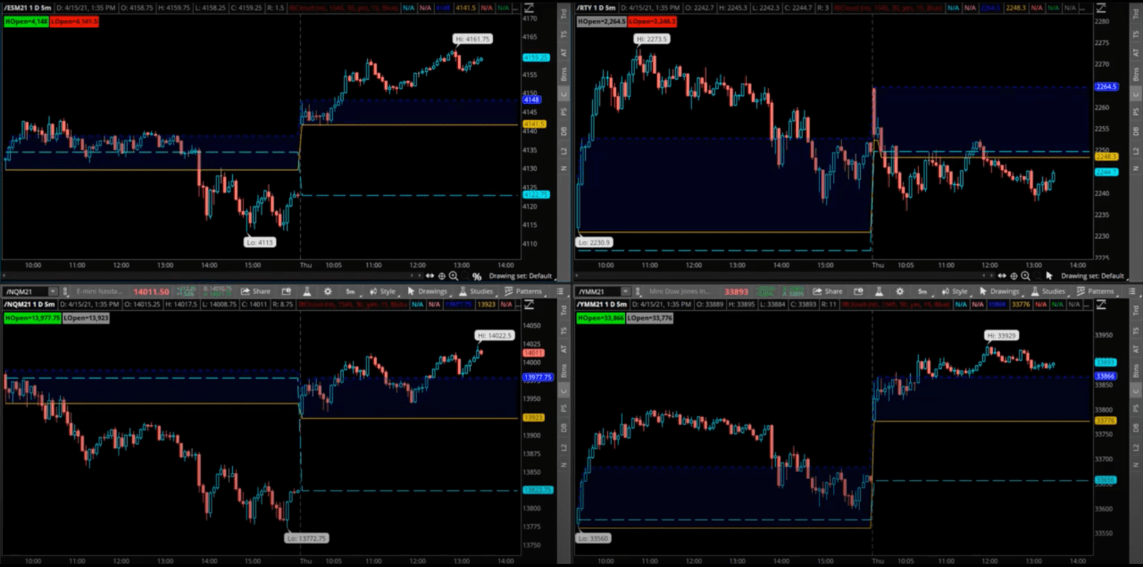Screen dimensions: 1143x567
Task: Open Style menu in /YMM21 toolbar
Action: (955, 292)
